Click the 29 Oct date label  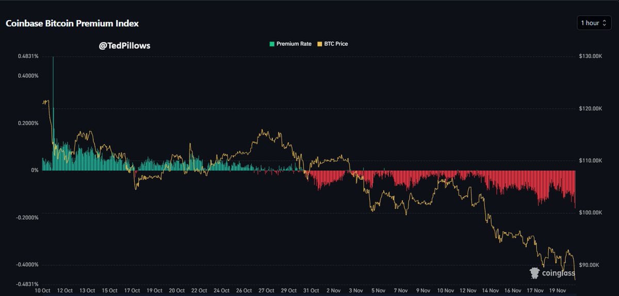[x=289, y=290]
